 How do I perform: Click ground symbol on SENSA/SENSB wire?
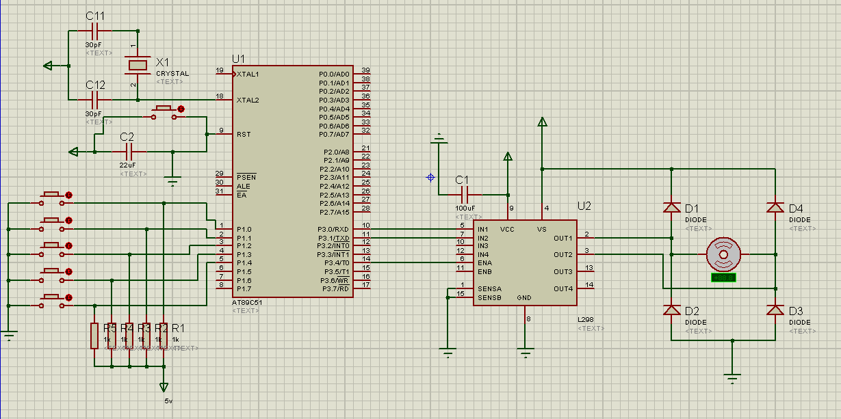coord(448,353)
